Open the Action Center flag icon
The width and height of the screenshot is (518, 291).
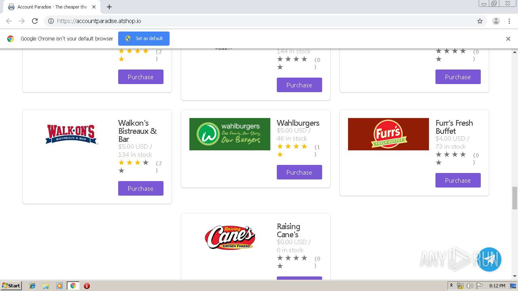click(480, 286)
